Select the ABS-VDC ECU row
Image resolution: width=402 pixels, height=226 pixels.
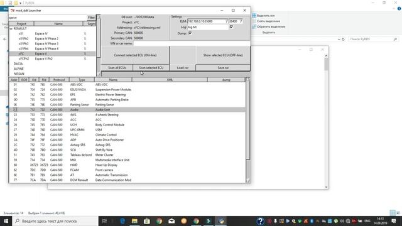(127, 85)
